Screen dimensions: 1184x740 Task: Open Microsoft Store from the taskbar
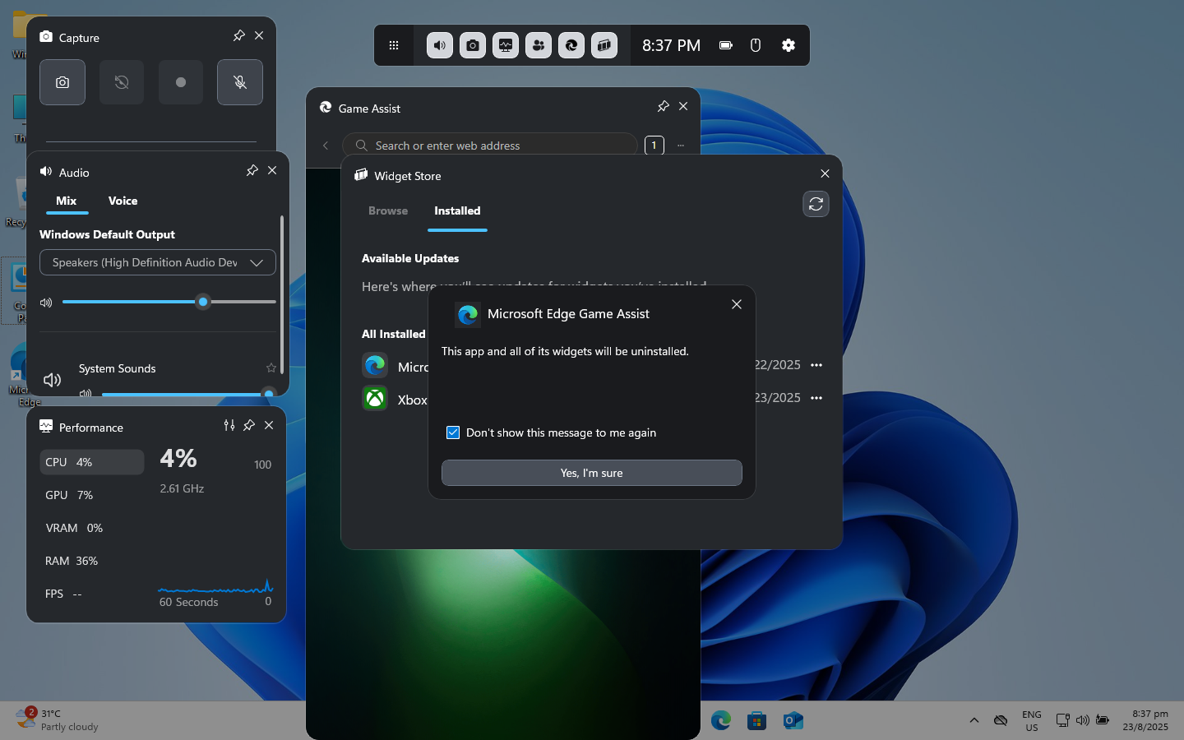[x=757, y=720]
